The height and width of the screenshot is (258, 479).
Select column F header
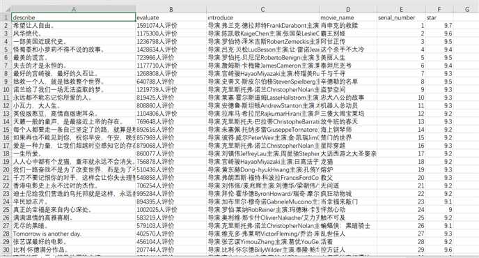tap(439, 10)
